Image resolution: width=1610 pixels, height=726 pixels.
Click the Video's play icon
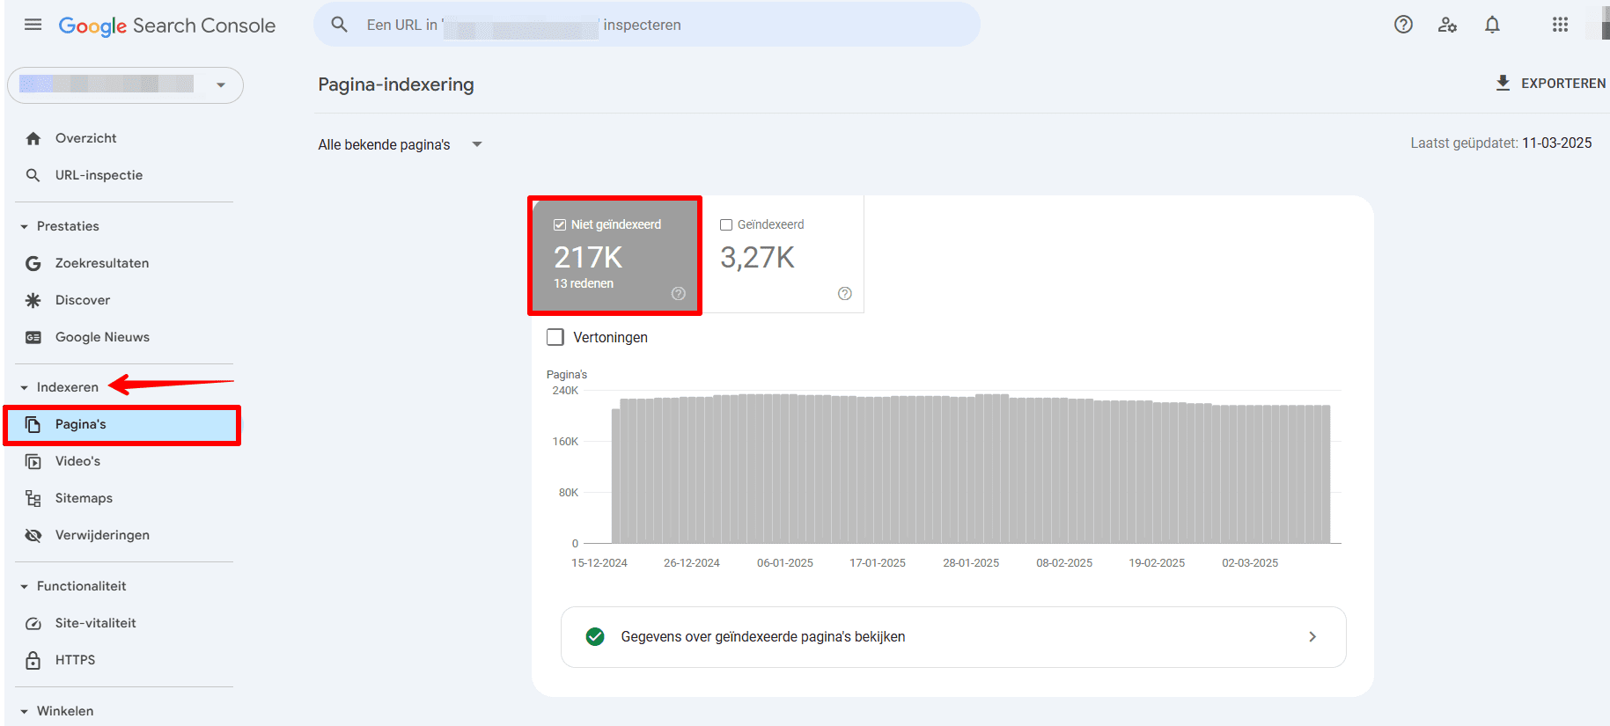[x=33, y=461]
